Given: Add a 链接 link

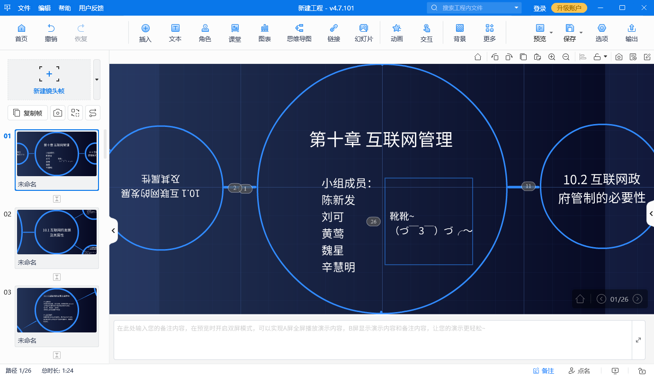Looking at the screenshot, I should pyautogui.click(x=334, y=33).
